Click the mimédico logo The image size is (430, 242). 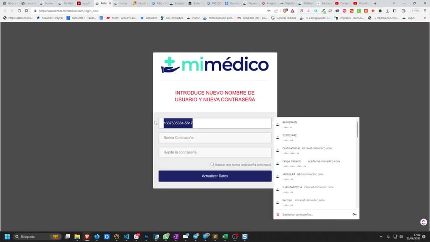tap(215, 65)
